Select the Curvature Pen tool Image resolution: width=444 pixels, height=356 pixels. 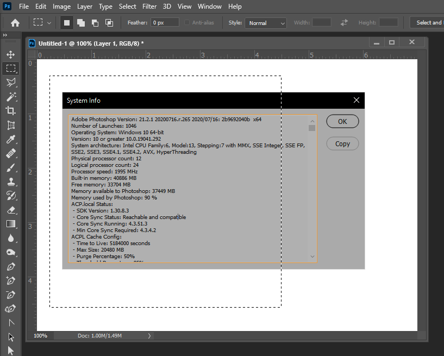11,308
